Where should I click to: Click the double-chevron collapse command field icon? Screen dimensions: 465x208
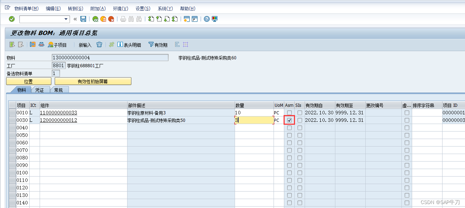tap(75, 19)
